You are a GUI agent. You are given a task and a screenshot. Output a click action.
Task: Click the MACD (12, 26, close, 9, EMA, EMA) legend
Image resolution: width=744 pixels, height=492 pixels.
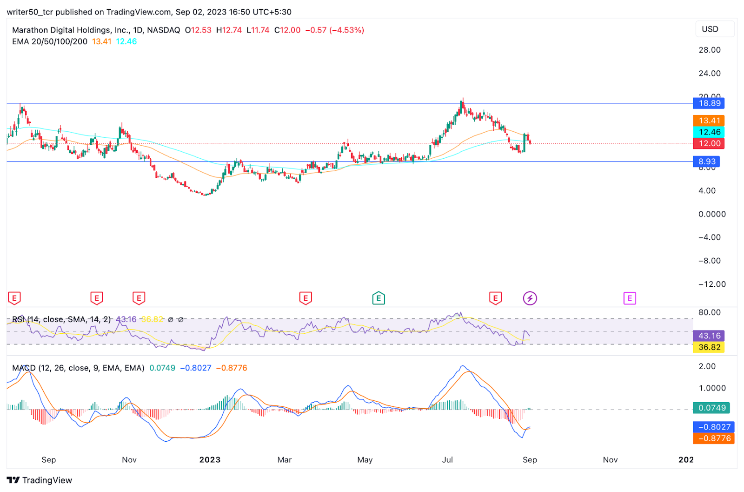point(78,368)
